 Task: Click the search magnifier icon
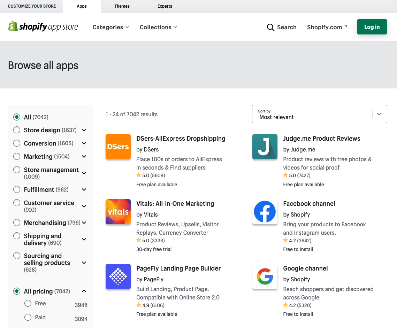coord(270,27)
